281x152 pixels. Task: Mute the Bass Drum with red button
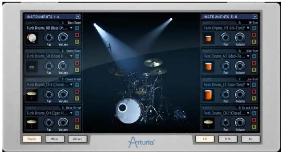tap(77, 35)
